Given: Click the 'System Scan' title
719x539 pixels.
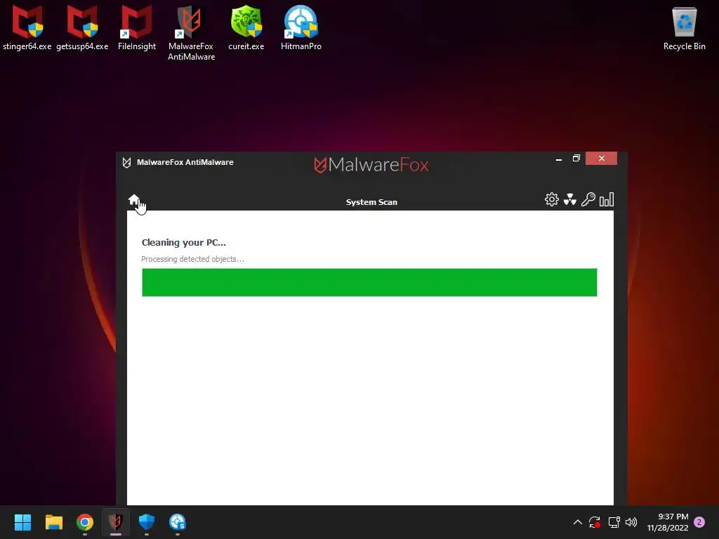Looking at the screenshot, I should coord(371,202).
